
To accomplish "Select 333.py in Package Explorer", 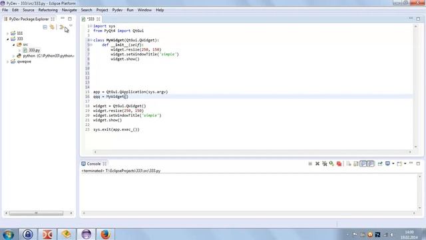I will 34,51.
